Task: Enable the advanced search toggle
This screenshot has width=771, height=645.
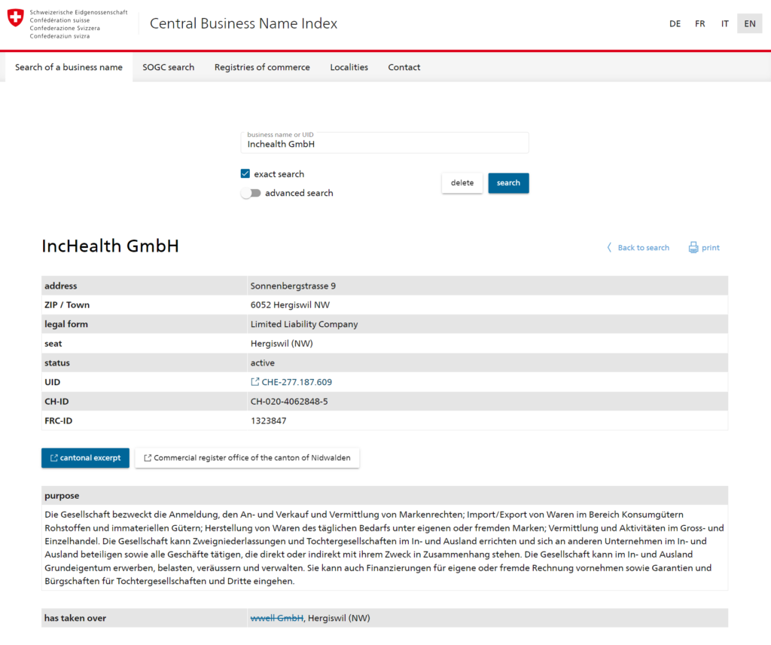Action: 251,193
